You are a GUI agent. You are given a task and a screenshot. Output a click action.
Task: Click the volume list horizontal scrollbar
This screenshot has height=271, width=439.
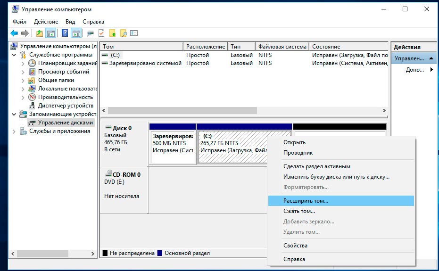(182, 110)
